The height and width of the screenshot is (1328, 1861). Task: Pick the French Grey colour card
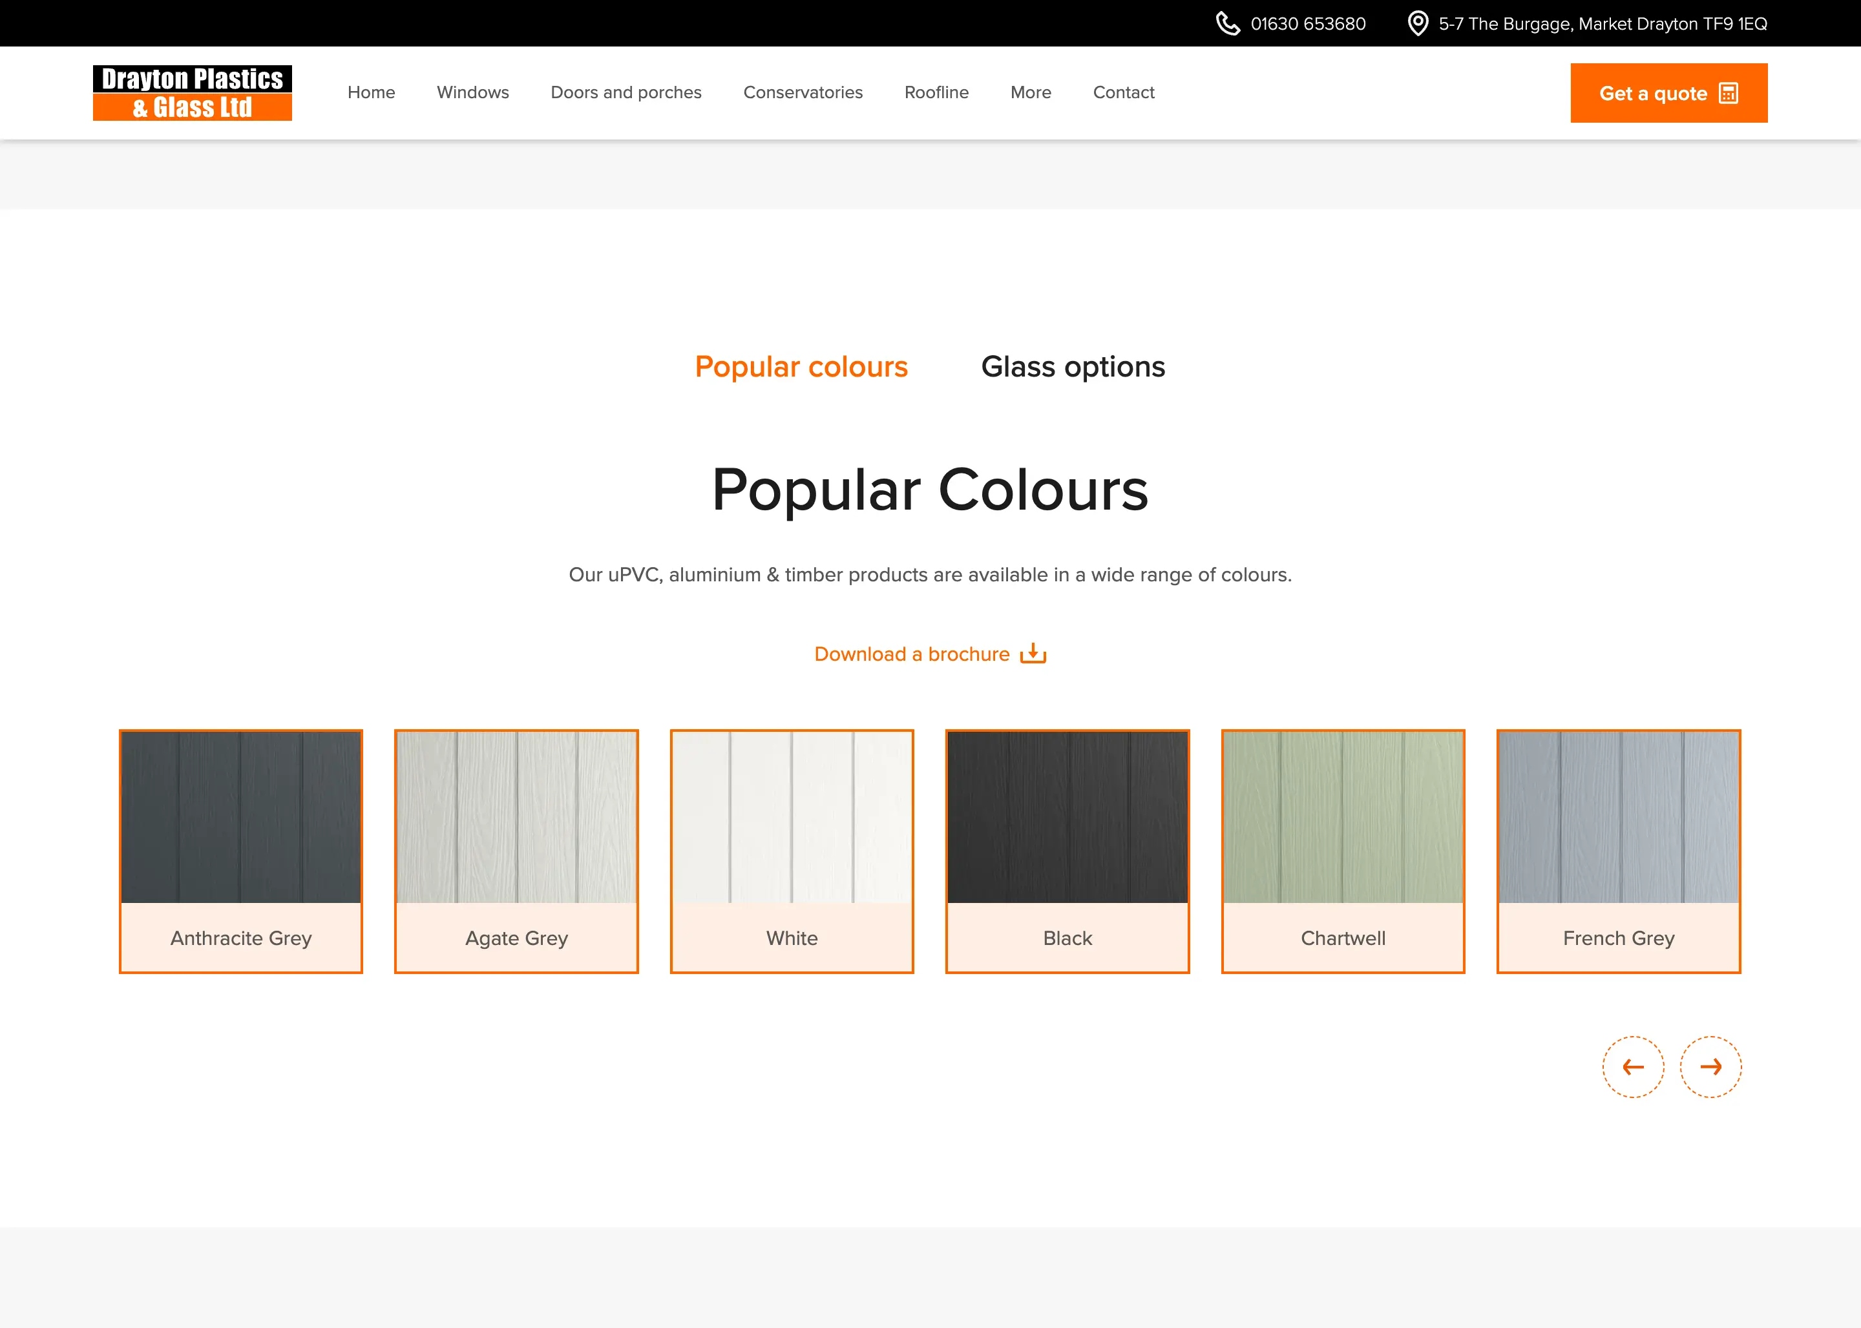[1618, 851]
